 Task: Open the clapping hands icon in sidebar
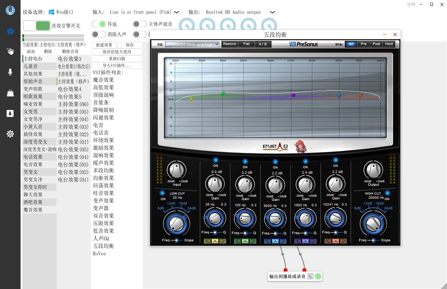pos(10,51)
